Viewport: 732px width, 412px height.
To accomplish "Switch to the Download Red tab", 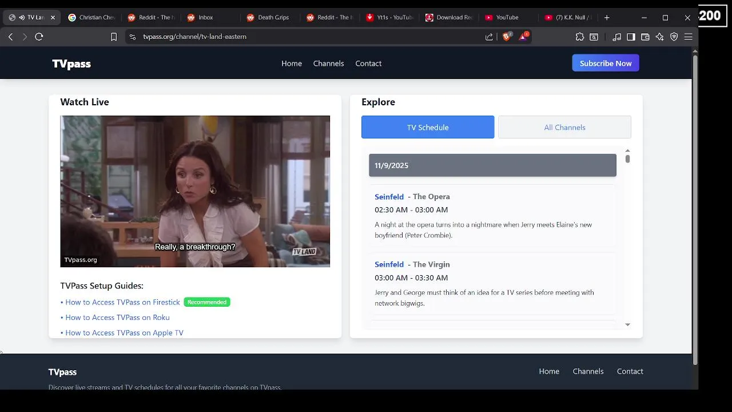I will click(x=448, y=18).
